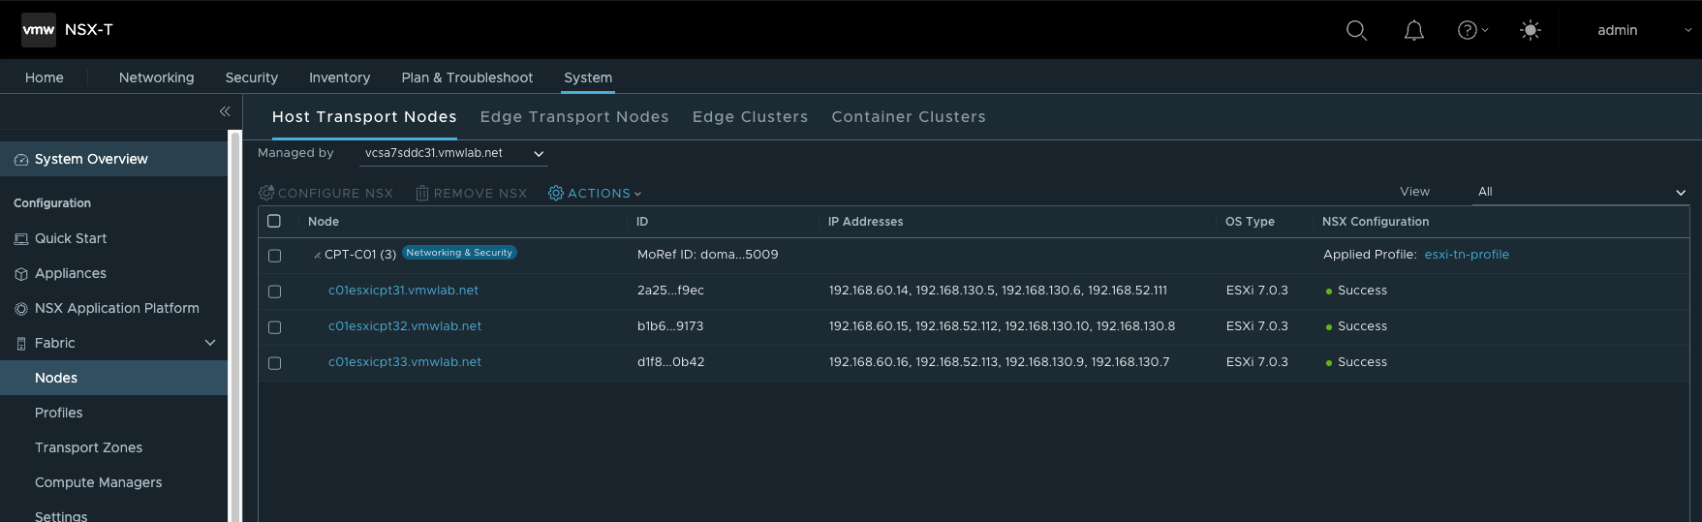Click the VMware vmw logo
This screenshot has width=1702, height=522.
coord(39,30)
